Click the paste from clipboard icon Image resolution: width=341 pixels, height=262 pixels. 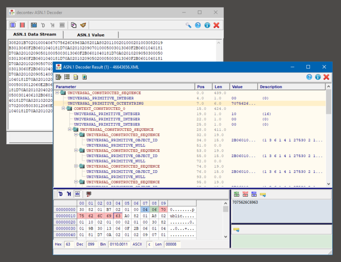click(x=74, y=25)
